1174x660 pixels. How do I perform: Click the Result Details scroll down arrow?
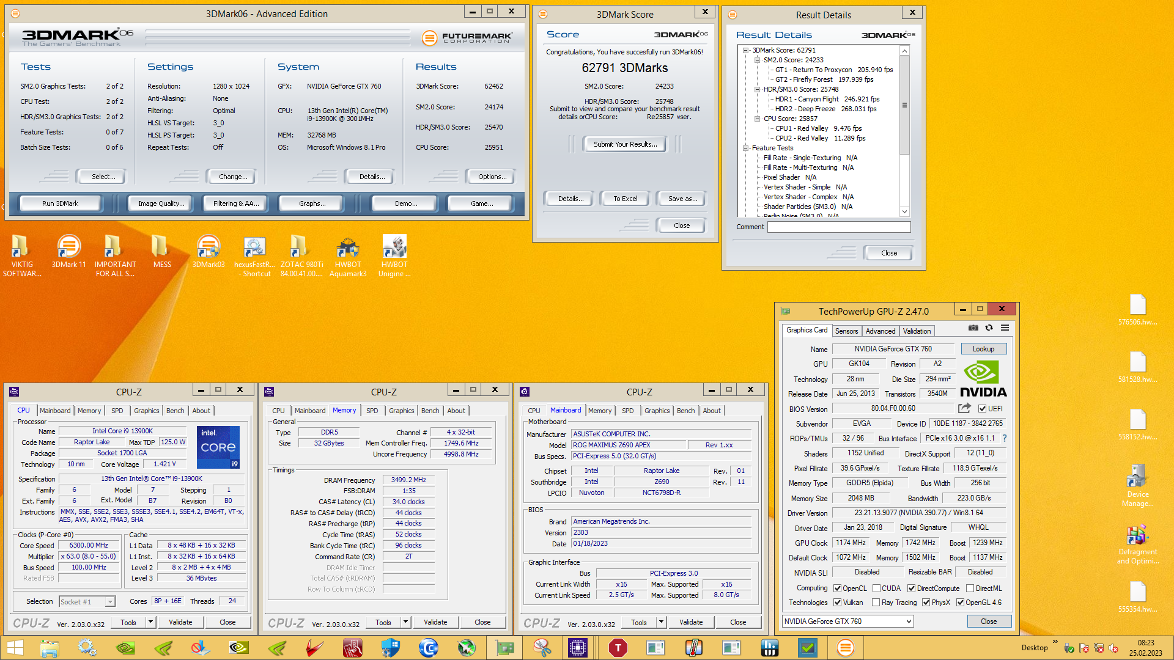pos(904,211)
